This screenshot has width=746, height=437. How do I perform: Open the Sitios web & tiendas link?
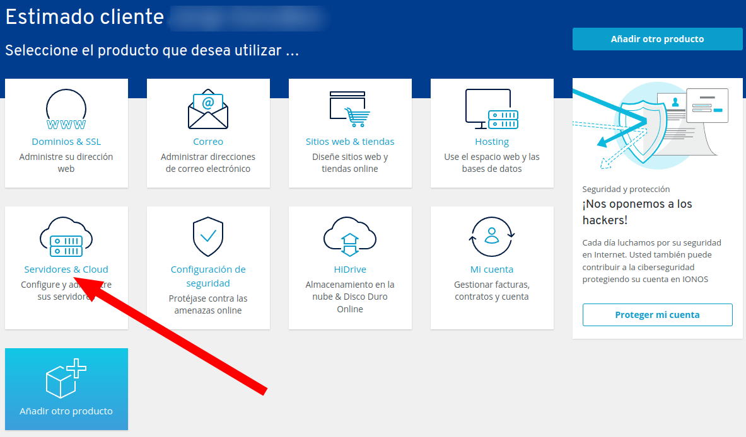(x=350, y=142)
